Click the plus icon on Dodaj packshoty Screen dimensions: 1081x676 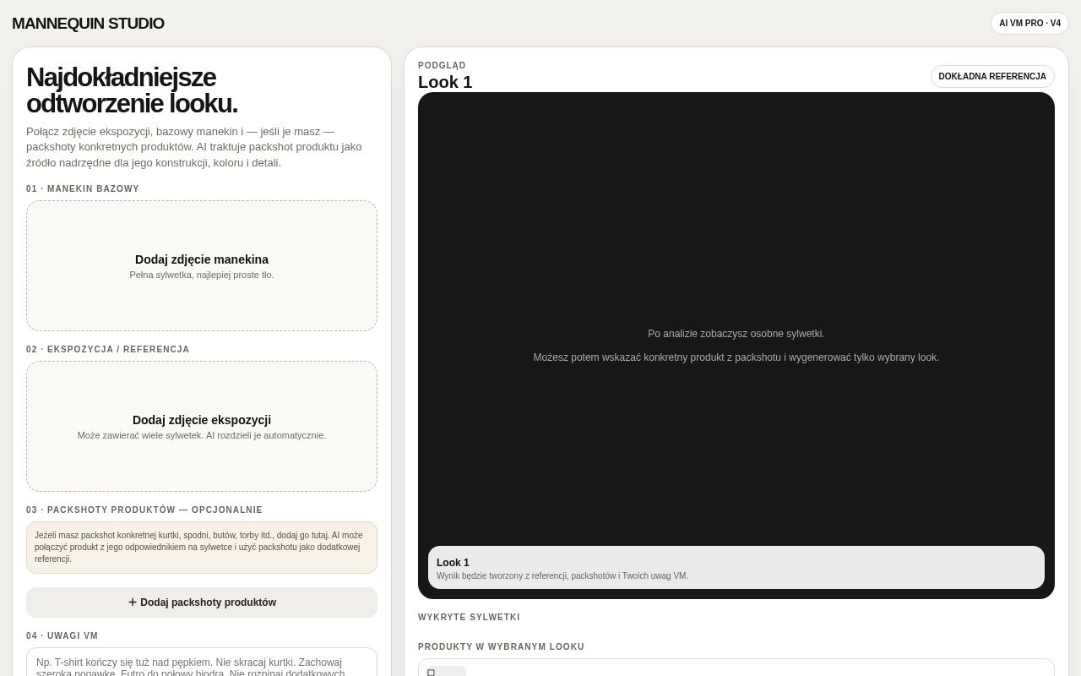[133, 602]
